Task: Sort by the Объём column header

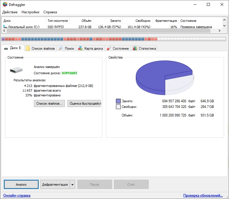Action: (81, 21)
